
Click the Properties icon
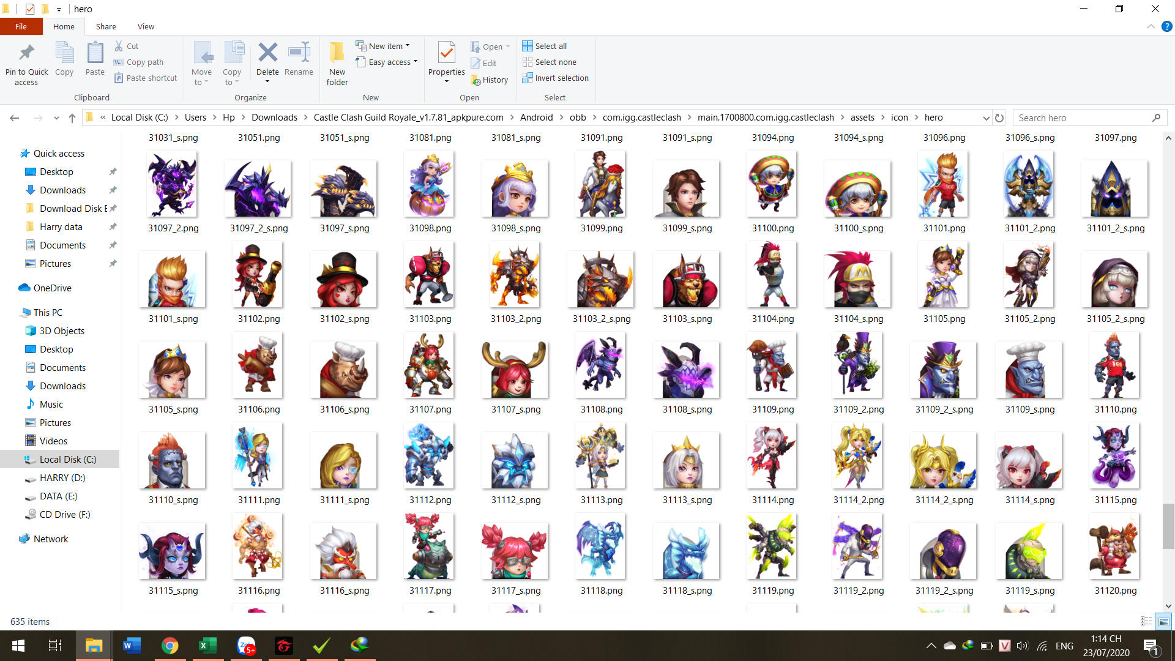click(x=447, y=54)
